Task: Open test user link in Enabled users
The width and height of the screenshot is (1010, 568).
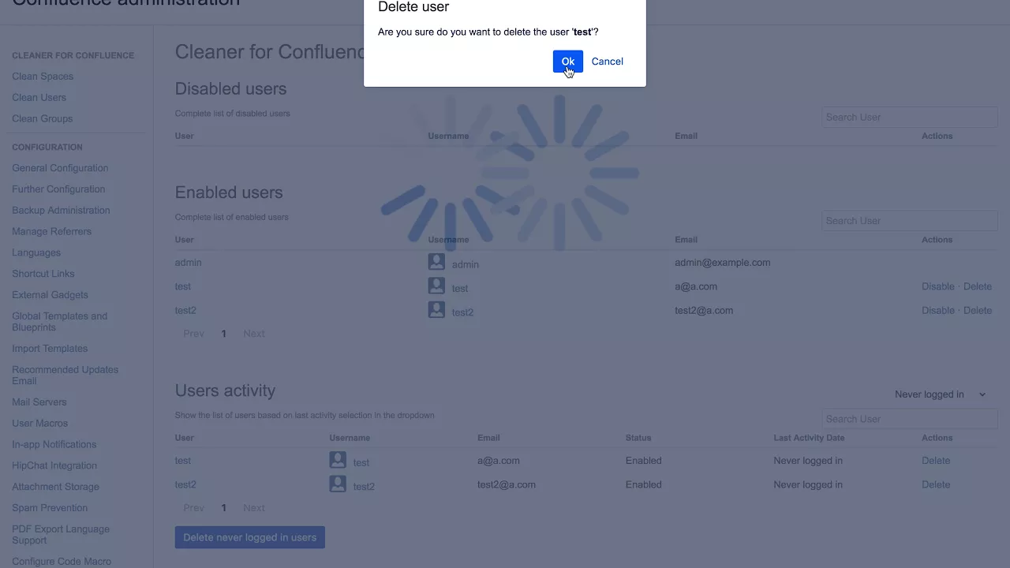Action: (x=183, y=286)
